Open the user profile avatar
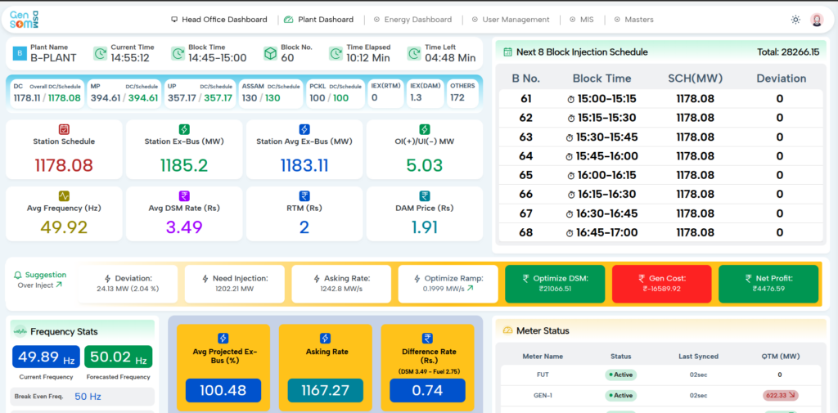The width and height of the screenshot is (838, 413). 817,20
